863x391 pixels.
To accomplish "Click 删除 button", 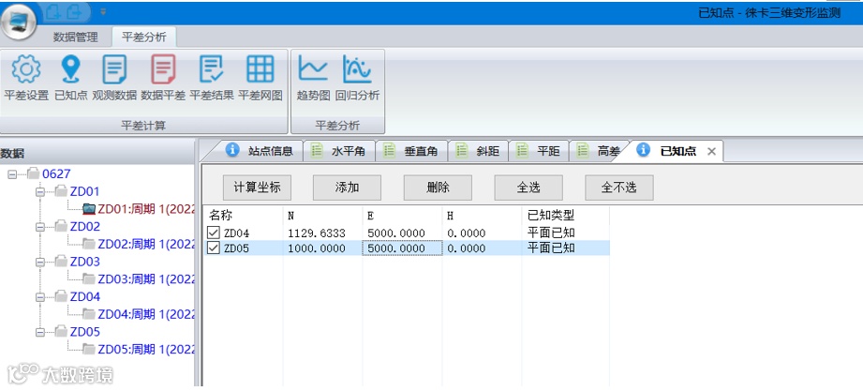I will point(438,188).
